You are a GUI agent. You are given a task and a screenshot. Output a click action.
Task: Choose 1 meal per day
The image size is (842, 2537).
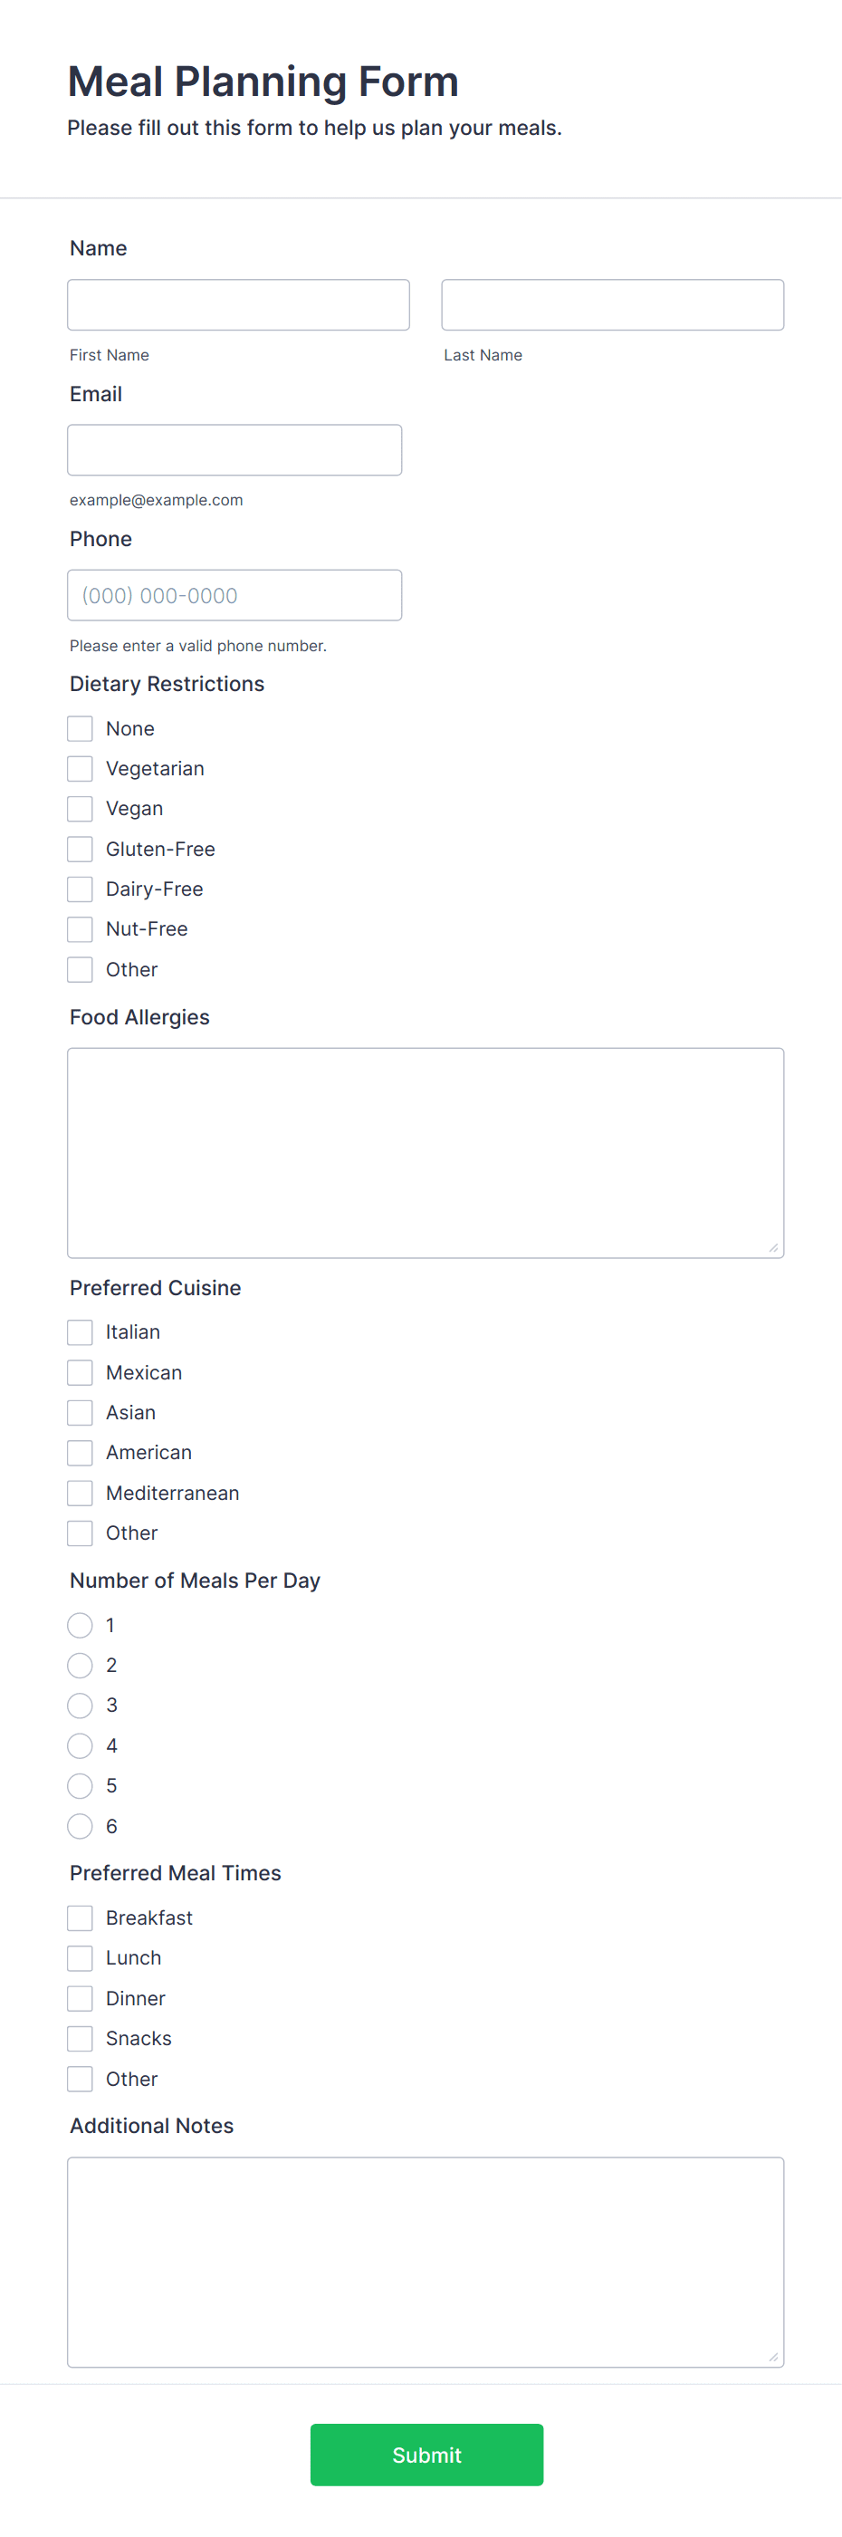coord(80,1625)
